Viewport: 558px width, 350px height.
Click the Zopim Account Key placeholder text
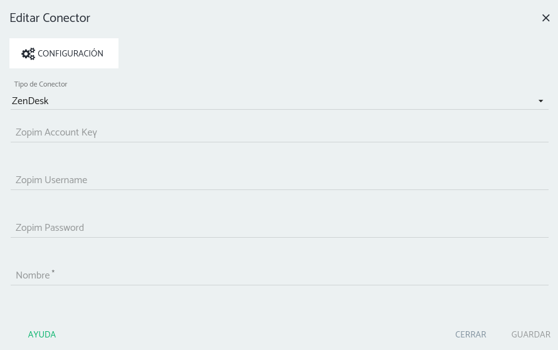coord(56,132)
